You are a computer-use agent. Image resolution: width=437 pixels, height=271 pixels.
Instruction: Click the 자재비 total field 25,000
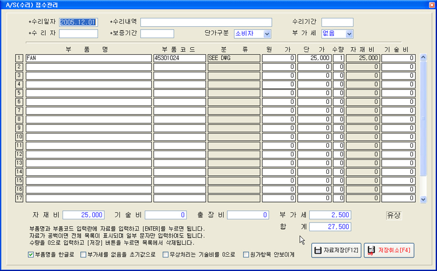click(x=84, y=215)
